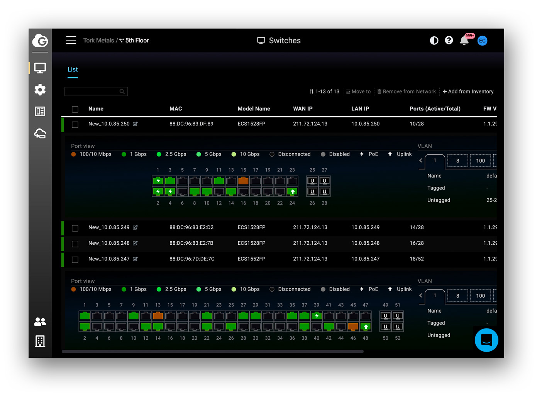Click Add from Inventory

coord(468,91)
